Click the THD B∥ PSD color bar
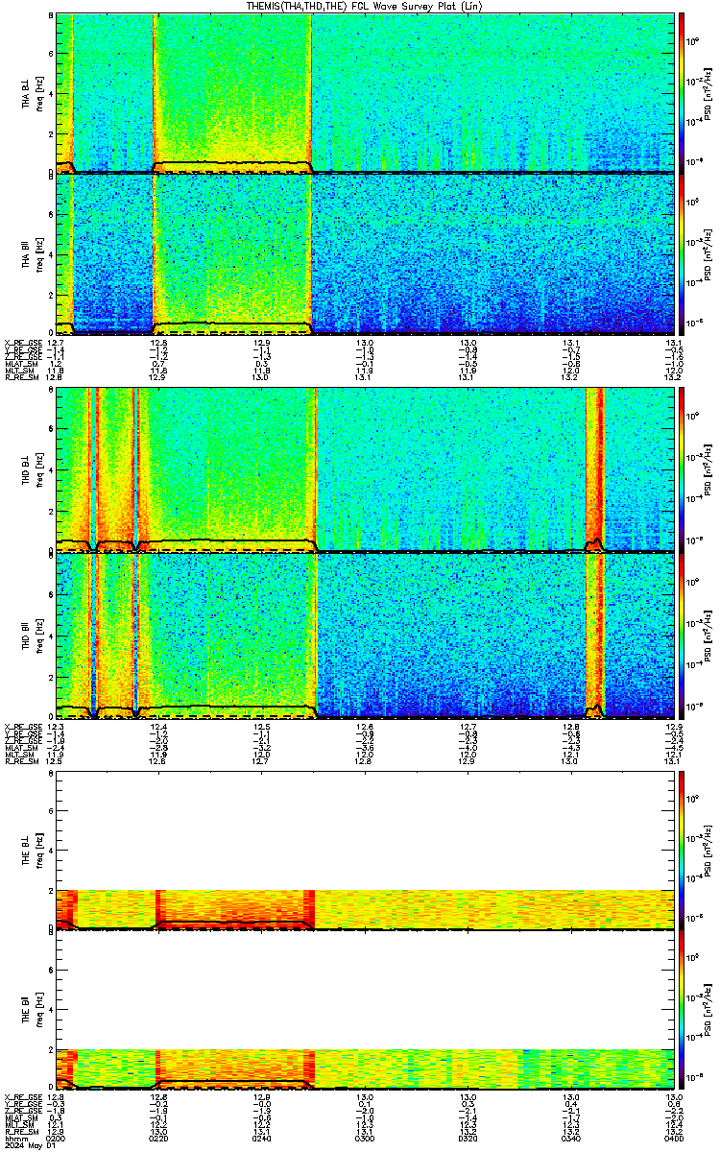Viewport: 720px width, 1152px height. (683, 636)
